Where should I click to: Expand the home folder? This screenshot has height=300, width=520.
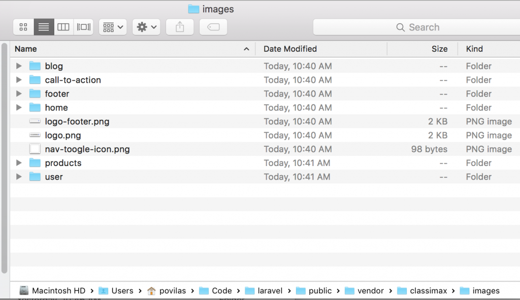point(19,108)
